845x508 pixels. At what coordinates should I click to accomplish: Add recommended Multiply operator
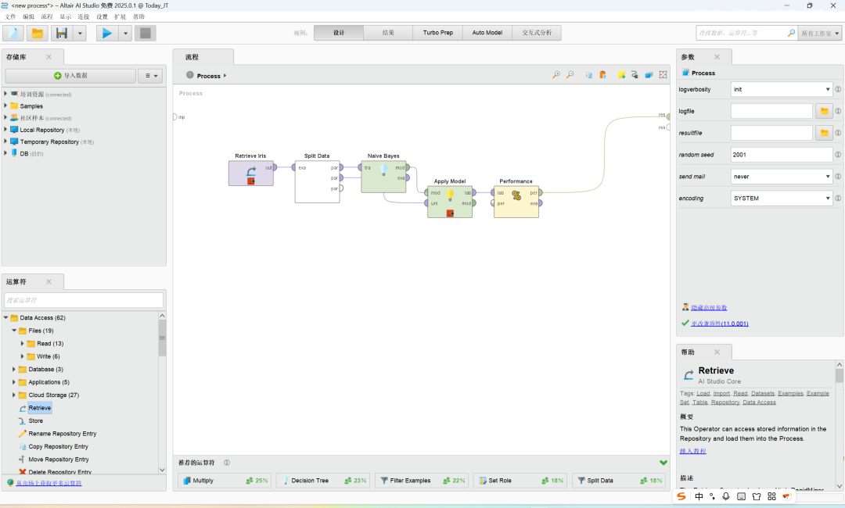click(x=225, y=481)
